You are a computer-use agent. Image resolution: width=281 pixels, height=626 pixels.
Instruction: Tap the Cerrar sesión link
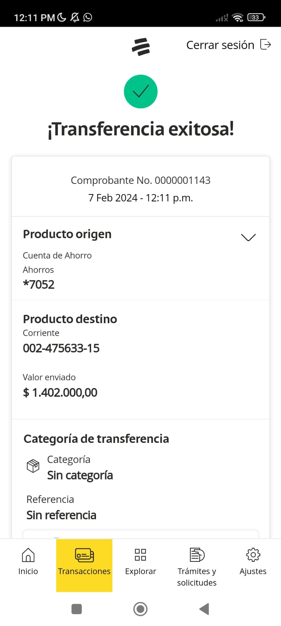click(x=220, y=45)
